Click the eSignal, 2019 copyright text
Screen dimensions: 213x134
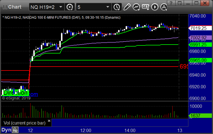(x=17, y=98)
